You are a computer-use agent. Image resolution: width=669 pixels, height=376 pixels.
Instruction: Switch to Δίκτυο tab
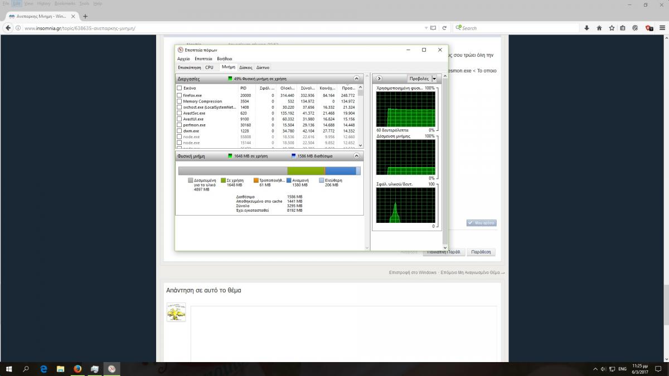click(263, 67)
